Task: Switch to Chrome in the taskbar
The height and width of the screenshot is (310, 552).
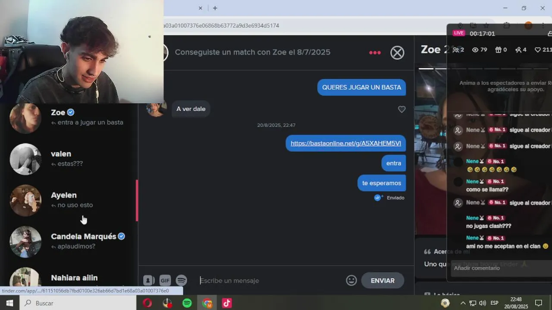Action: (207, 303)
